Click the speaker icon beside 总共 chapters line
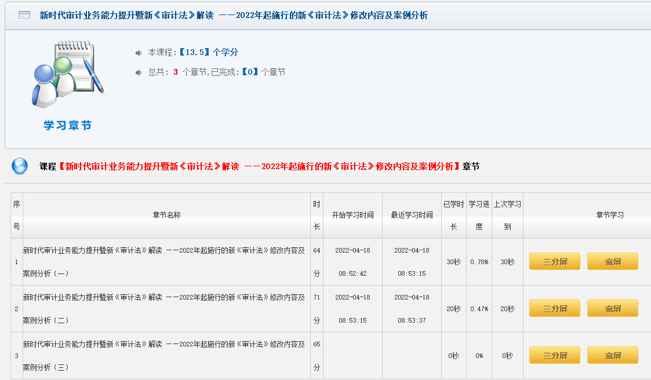Screen dimensions: 651x380 (x=139, y=72)
